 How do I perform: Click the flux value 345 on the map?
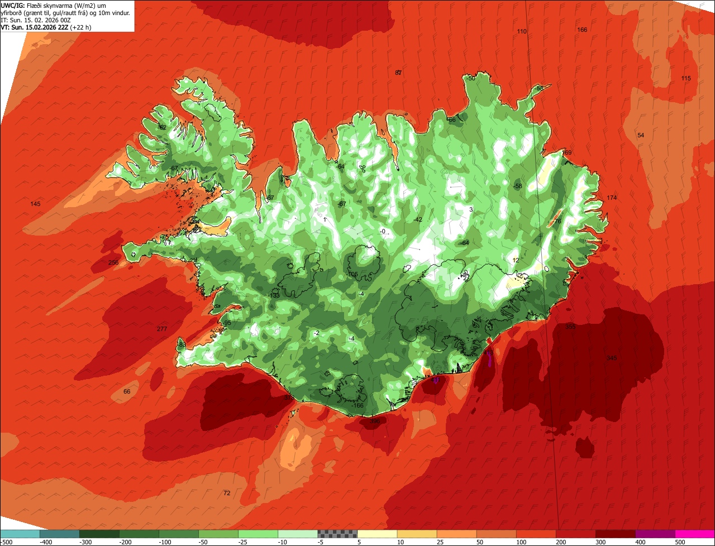pyautogui.click(x=612, y=358)
